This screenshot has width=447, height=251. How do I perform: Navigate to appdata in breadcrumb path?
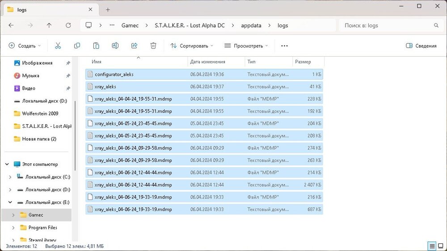click(251, 25)
